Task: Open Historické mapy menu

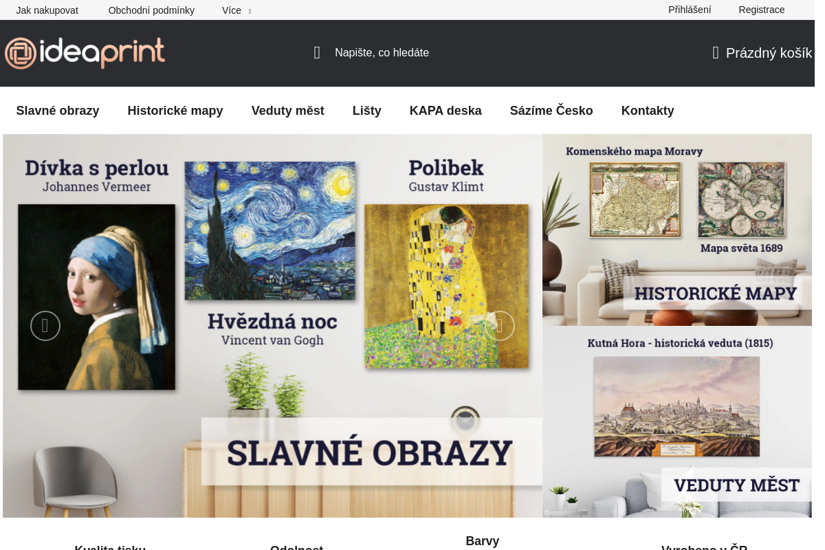Action: (x=175, y=111)
